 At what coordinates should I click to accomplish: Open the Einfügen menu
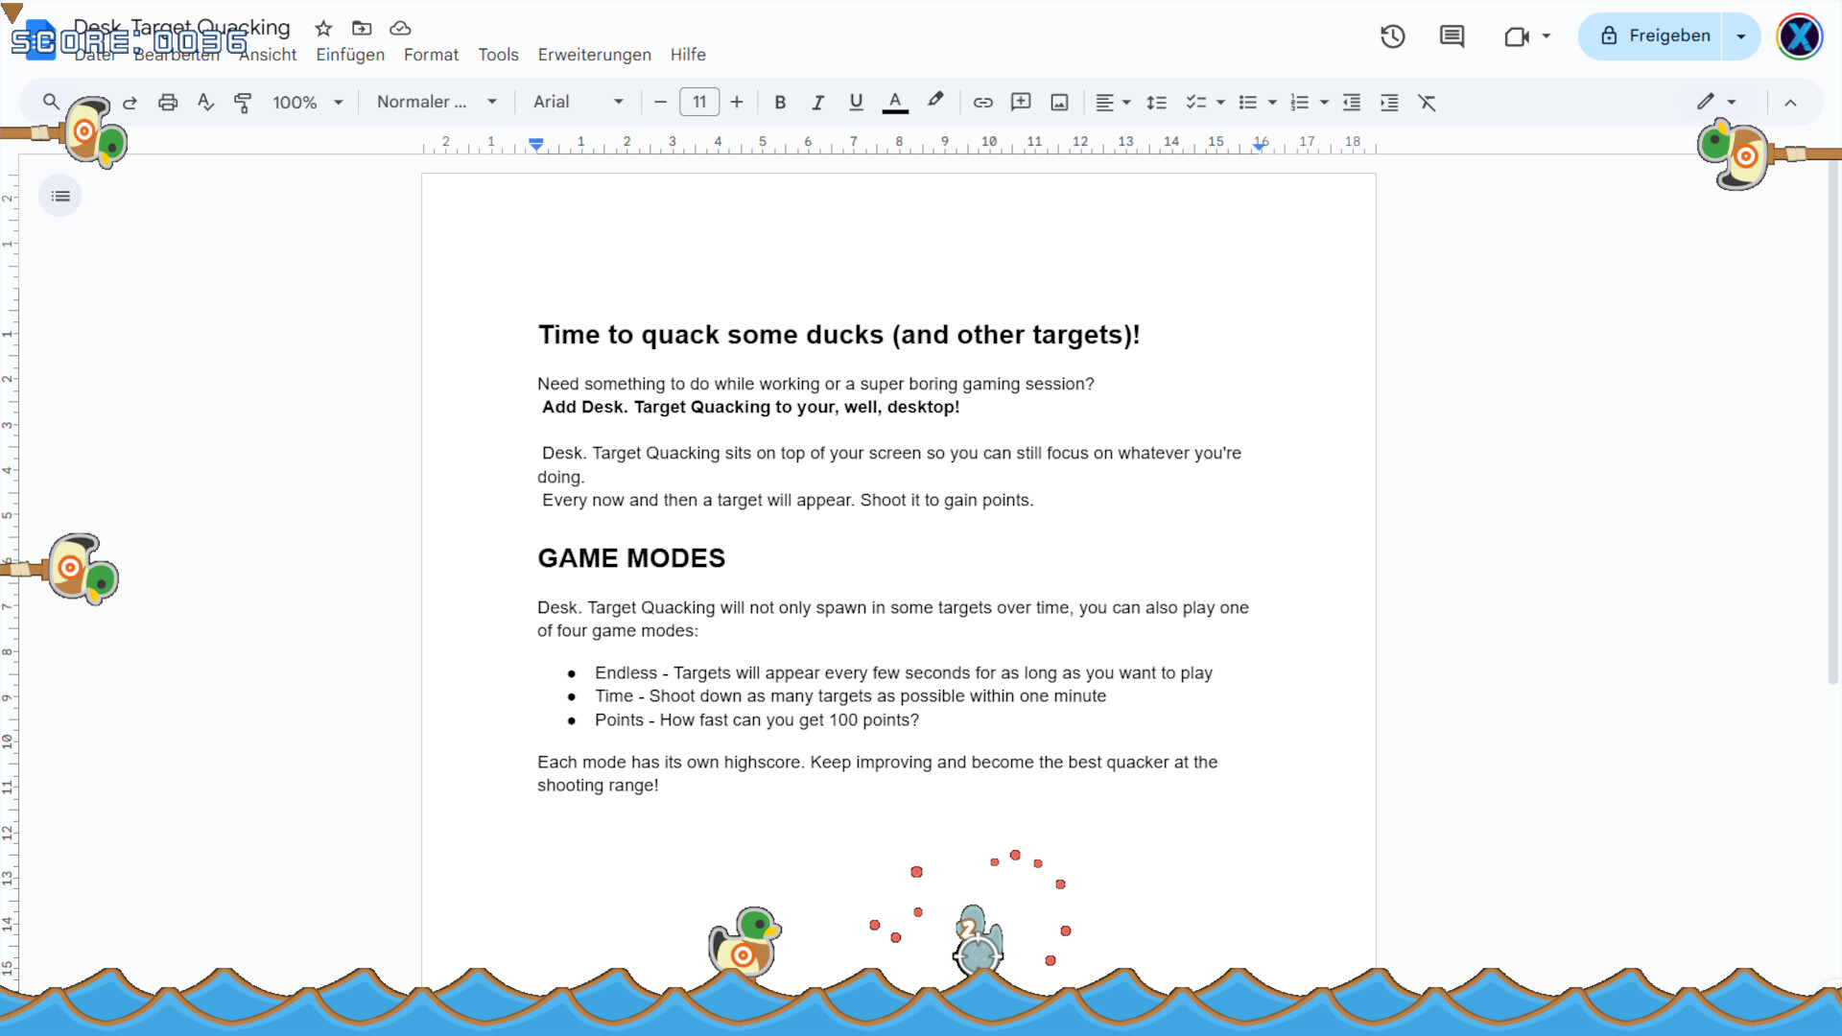click(x=349, y=55)
